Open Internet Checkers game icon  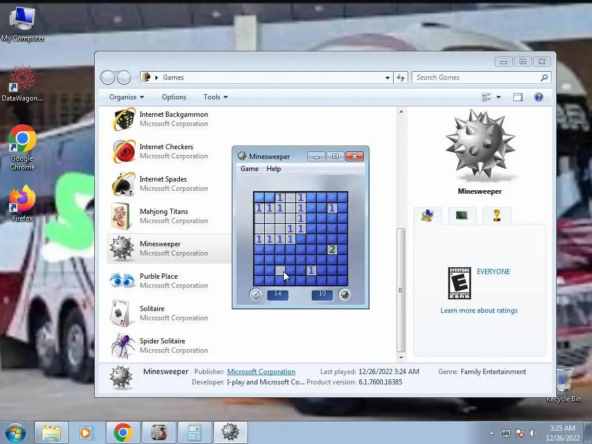123,151
